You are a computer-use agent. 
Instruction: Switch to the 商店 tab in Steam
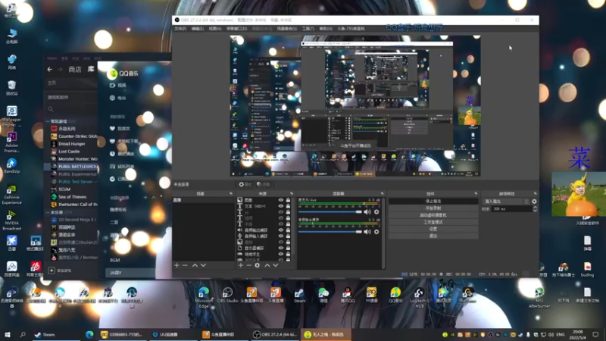pyautogui.click(x=75, y=69)
